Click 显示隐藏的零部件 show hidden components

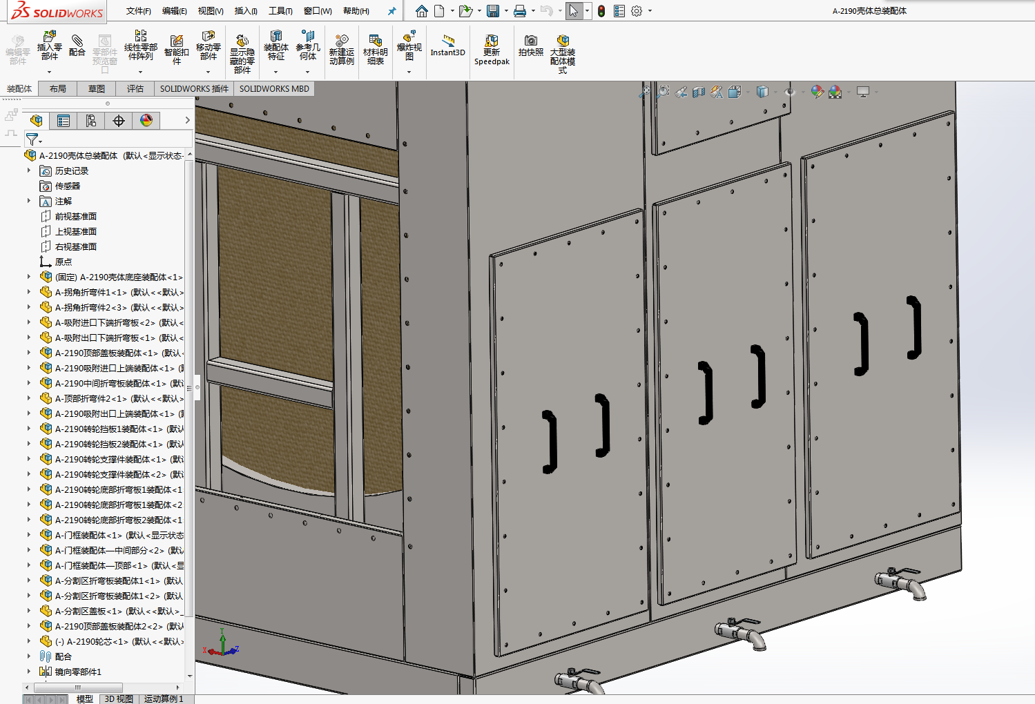242,54
